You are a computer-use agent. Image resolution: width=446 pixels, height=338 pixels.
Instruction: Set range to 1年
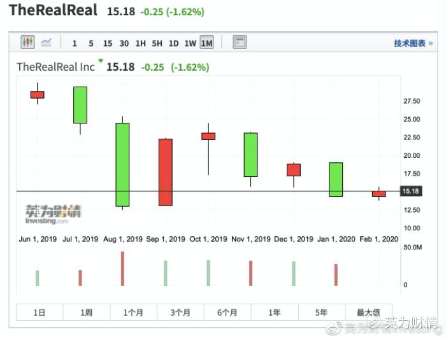coord(275,313)
